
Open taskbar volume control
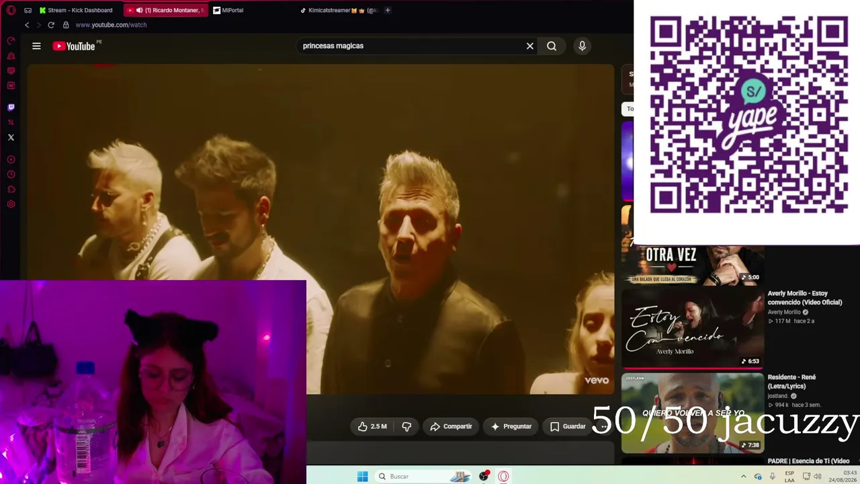pyautogui.click(x=818, y=477)
